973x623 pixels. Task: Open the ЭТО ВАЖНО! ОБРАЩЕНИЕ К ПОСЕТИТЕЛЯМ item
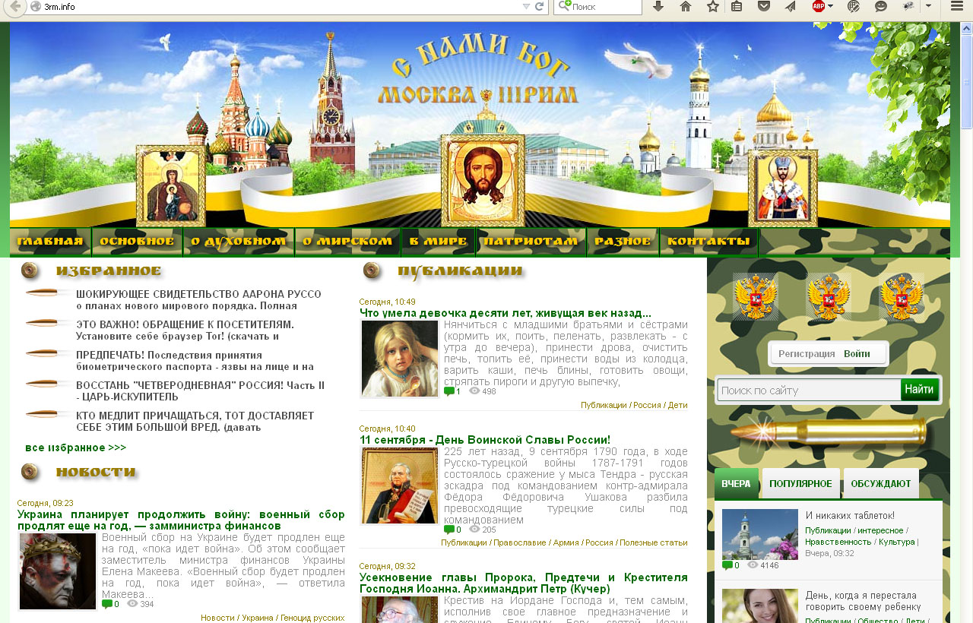tap(185, 330)
